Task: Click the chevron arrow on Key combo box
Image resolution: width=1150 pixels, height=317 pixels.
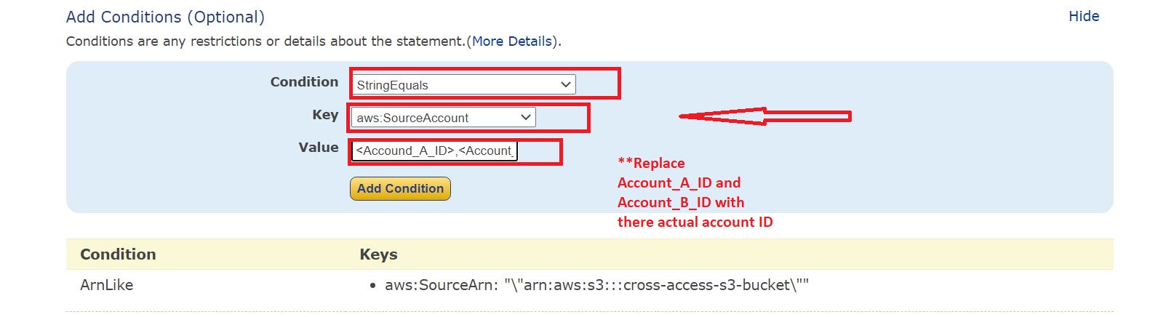Action: click(525, 118)
